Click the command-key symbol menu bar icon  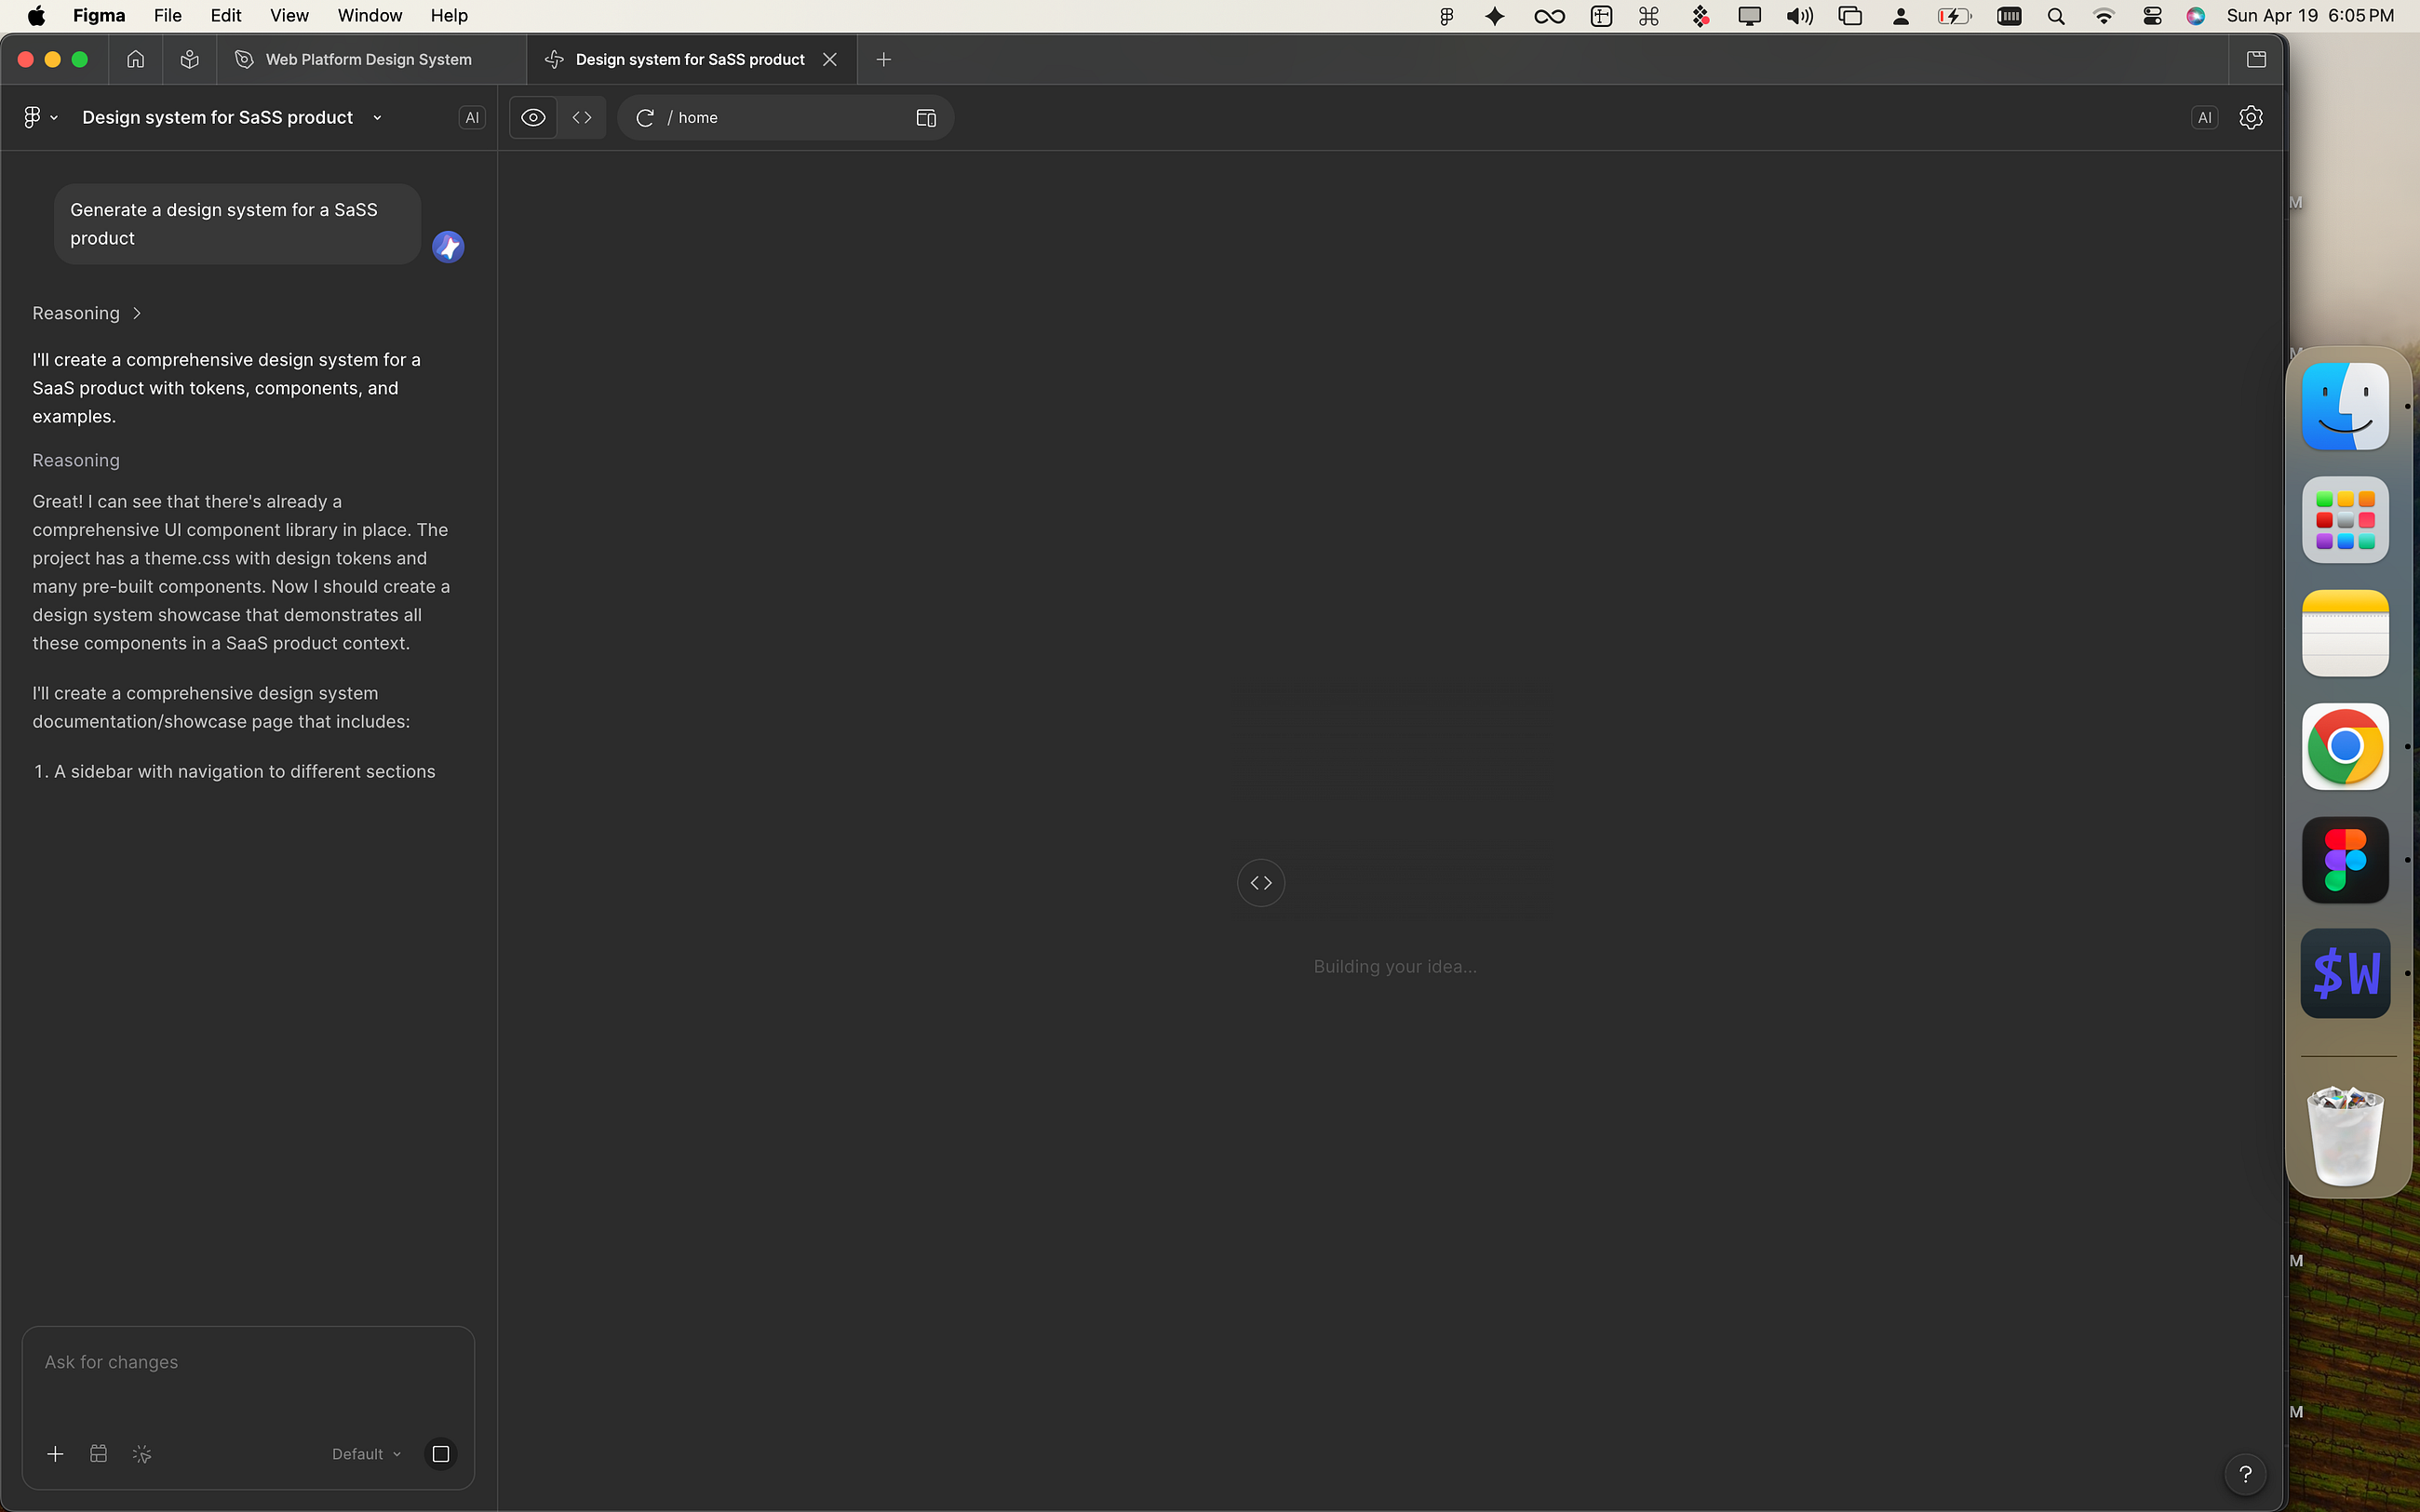pos(1649,15)
